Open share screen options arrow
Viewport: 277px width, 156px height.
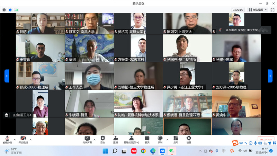[95, 140]
